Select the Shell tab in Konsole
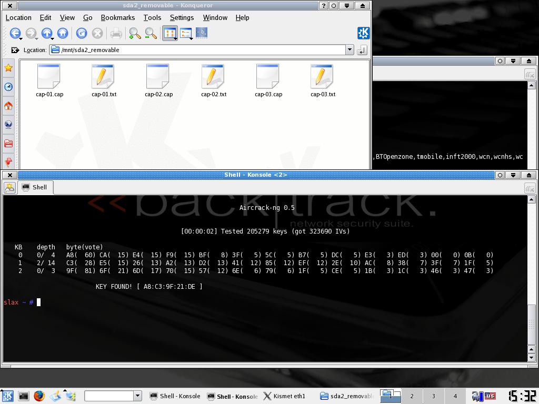 35,187
